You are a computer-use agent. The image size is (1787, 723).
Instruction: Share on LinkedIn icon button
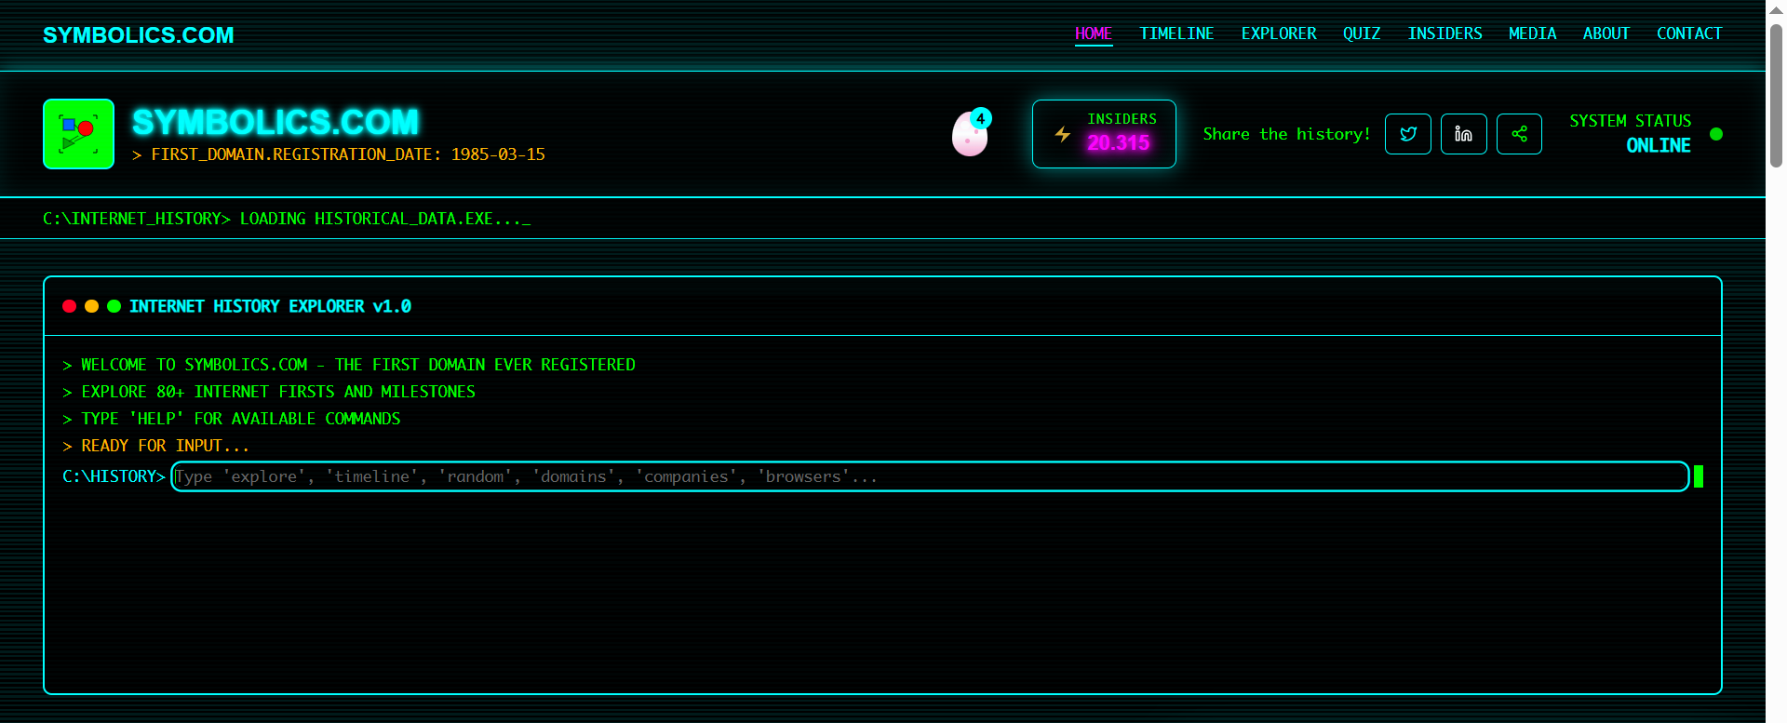click(x=1464, y=134)
